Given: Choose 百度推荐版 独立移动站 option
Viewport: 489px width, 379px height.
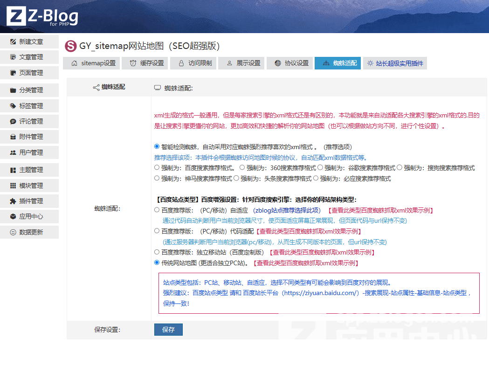Looking at the screenshot, I should click(157, 252).
